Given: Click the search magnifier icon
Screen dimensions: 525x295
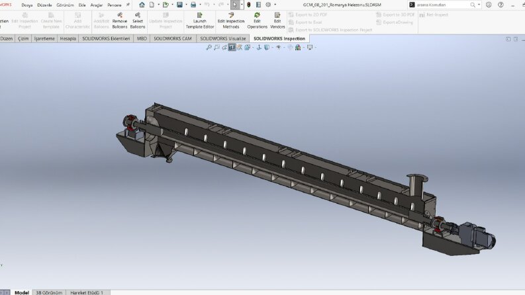Looking at the screenshot, I should (473, 5).
